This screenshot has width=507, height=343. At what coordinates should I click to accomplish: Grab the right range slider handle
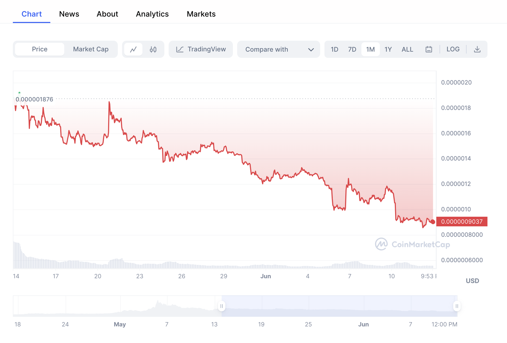tap(457, 306)
